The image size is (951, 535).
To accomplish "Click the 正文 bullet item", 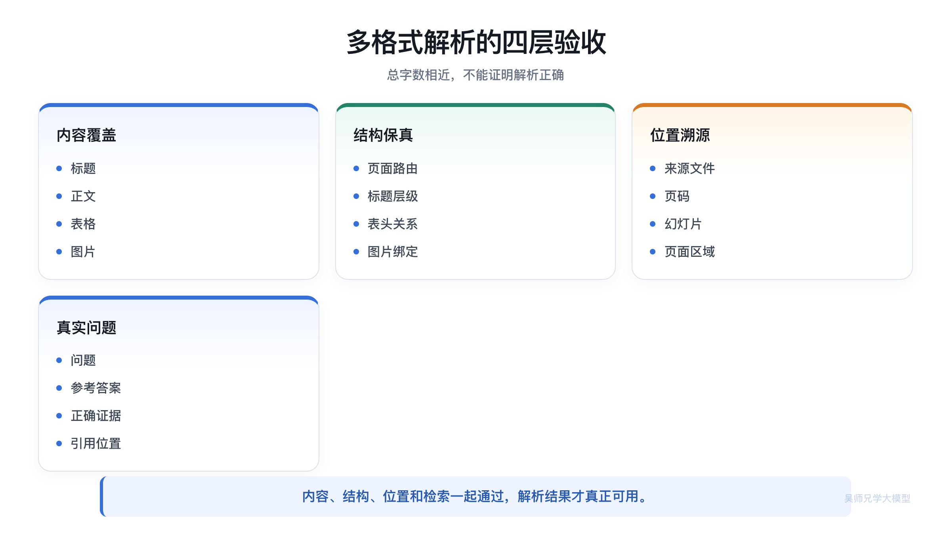I will click(83, 196).
